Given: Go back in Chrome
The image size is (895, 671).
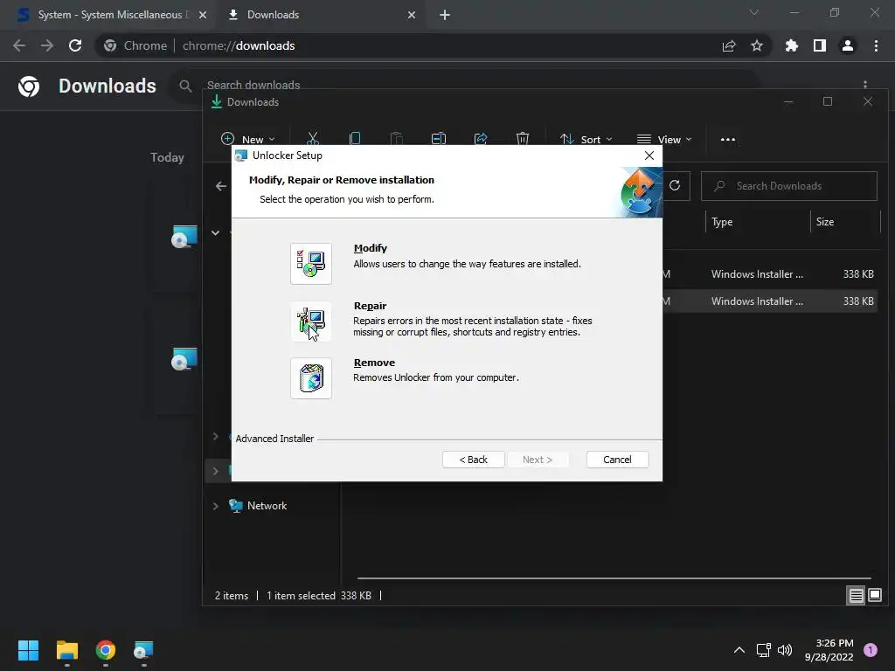Looking at the screenshot, I should pyautogui.click(x=19, y=45).
